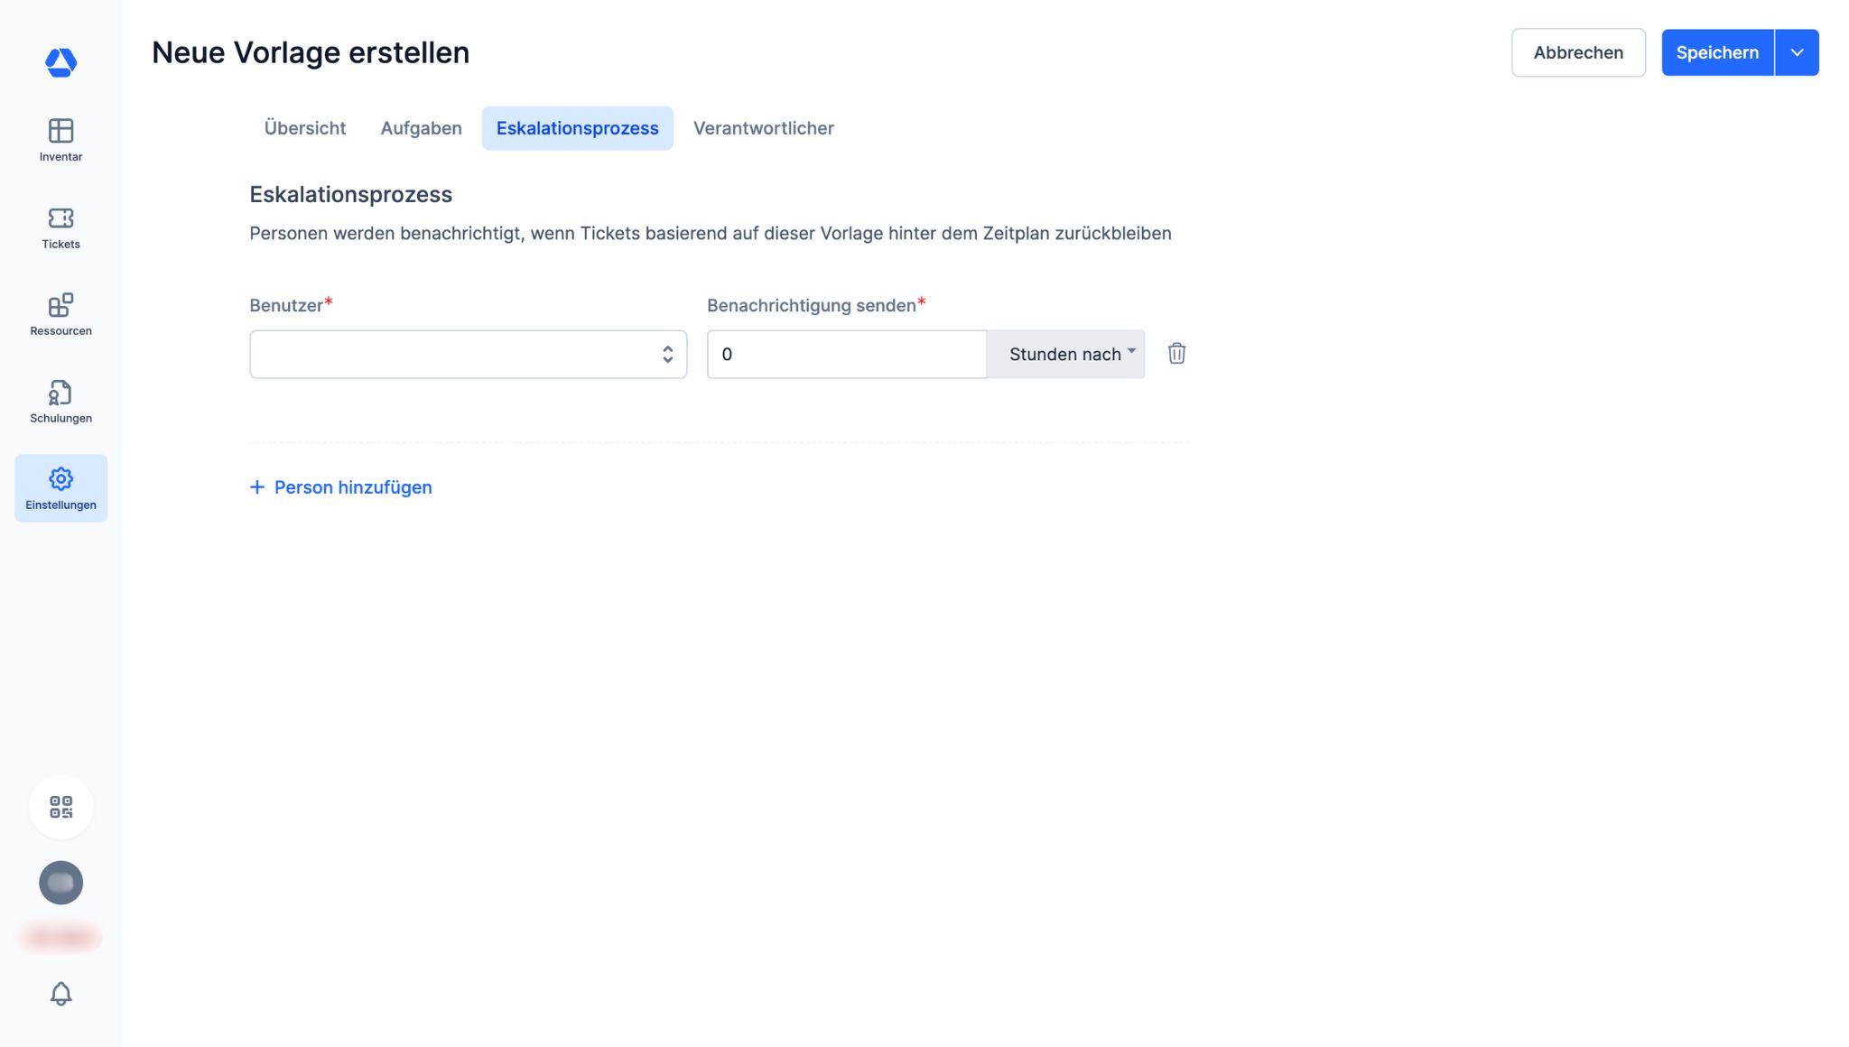This screenshot has width=1849, height=1047.
Task: Focus the Benachrichtigung senden number field
Action: [x=846, y=354]
